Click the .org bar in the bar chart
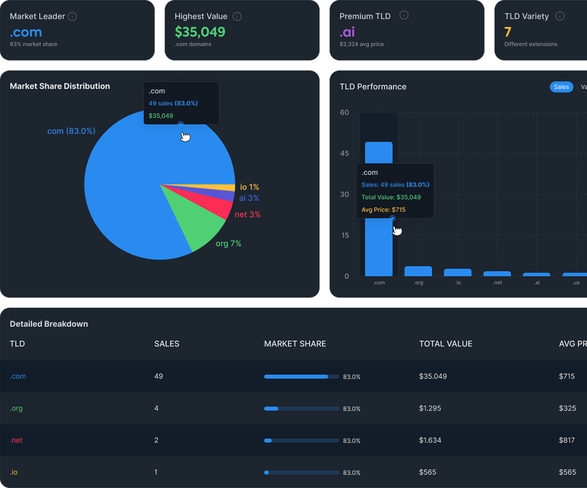The width and height of the screenshot is (587, 488). pos(418,271)
